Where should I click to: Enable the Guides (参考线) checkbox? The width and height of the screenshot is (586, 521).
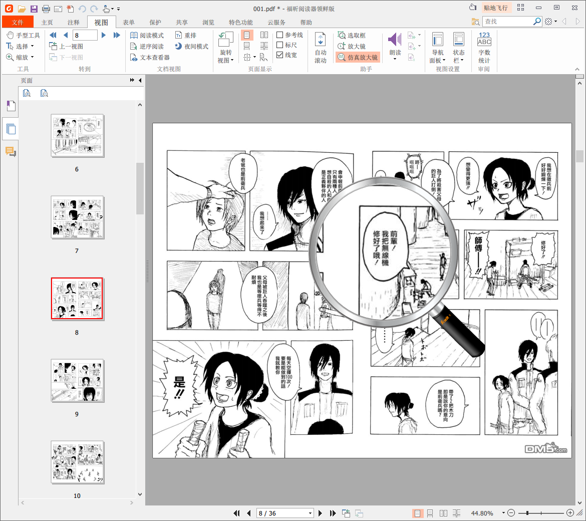click(279, 35)
